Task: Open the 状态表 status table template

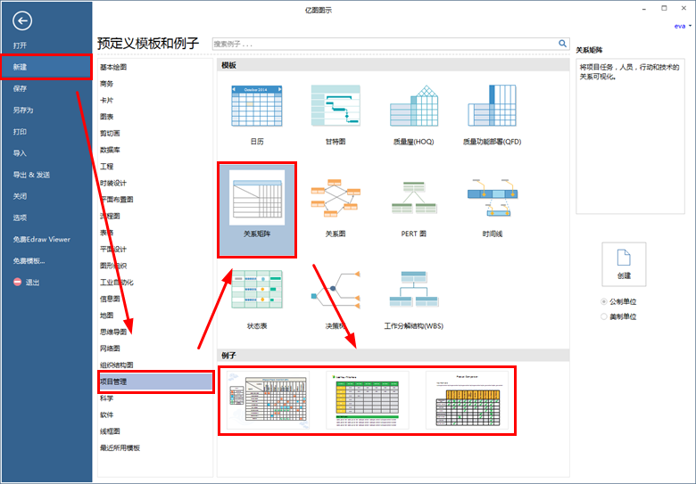Action: [257, 290]
